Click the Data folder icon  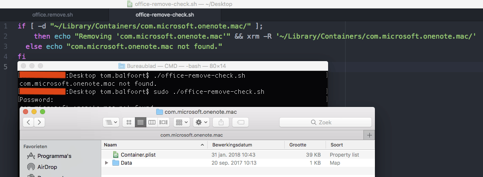115,163
